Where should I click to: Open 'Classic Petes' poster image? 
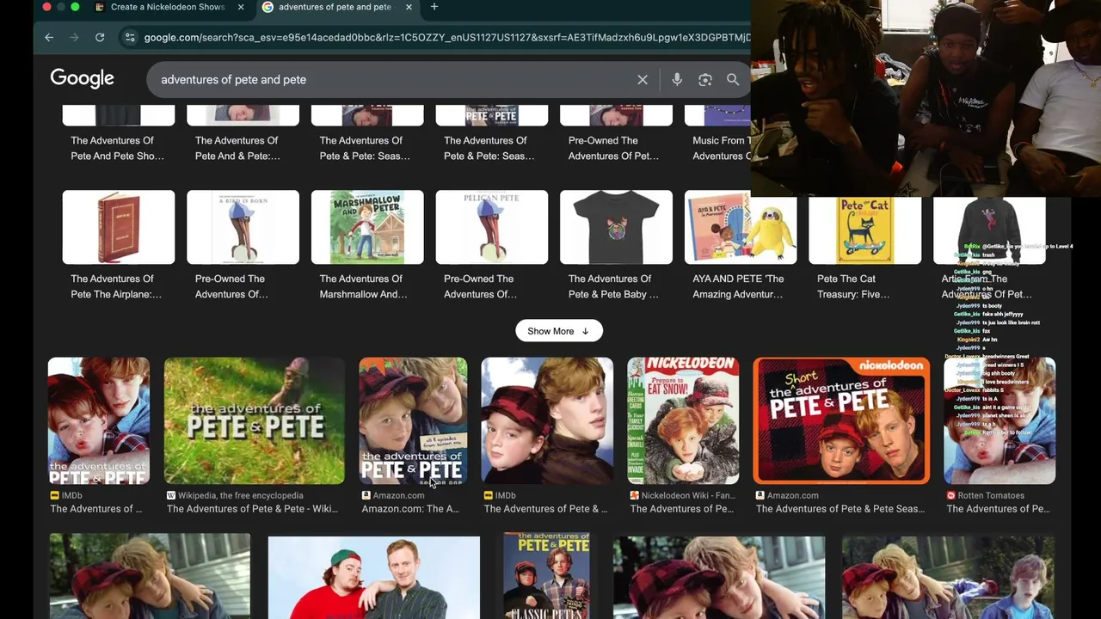pos(546,575)
